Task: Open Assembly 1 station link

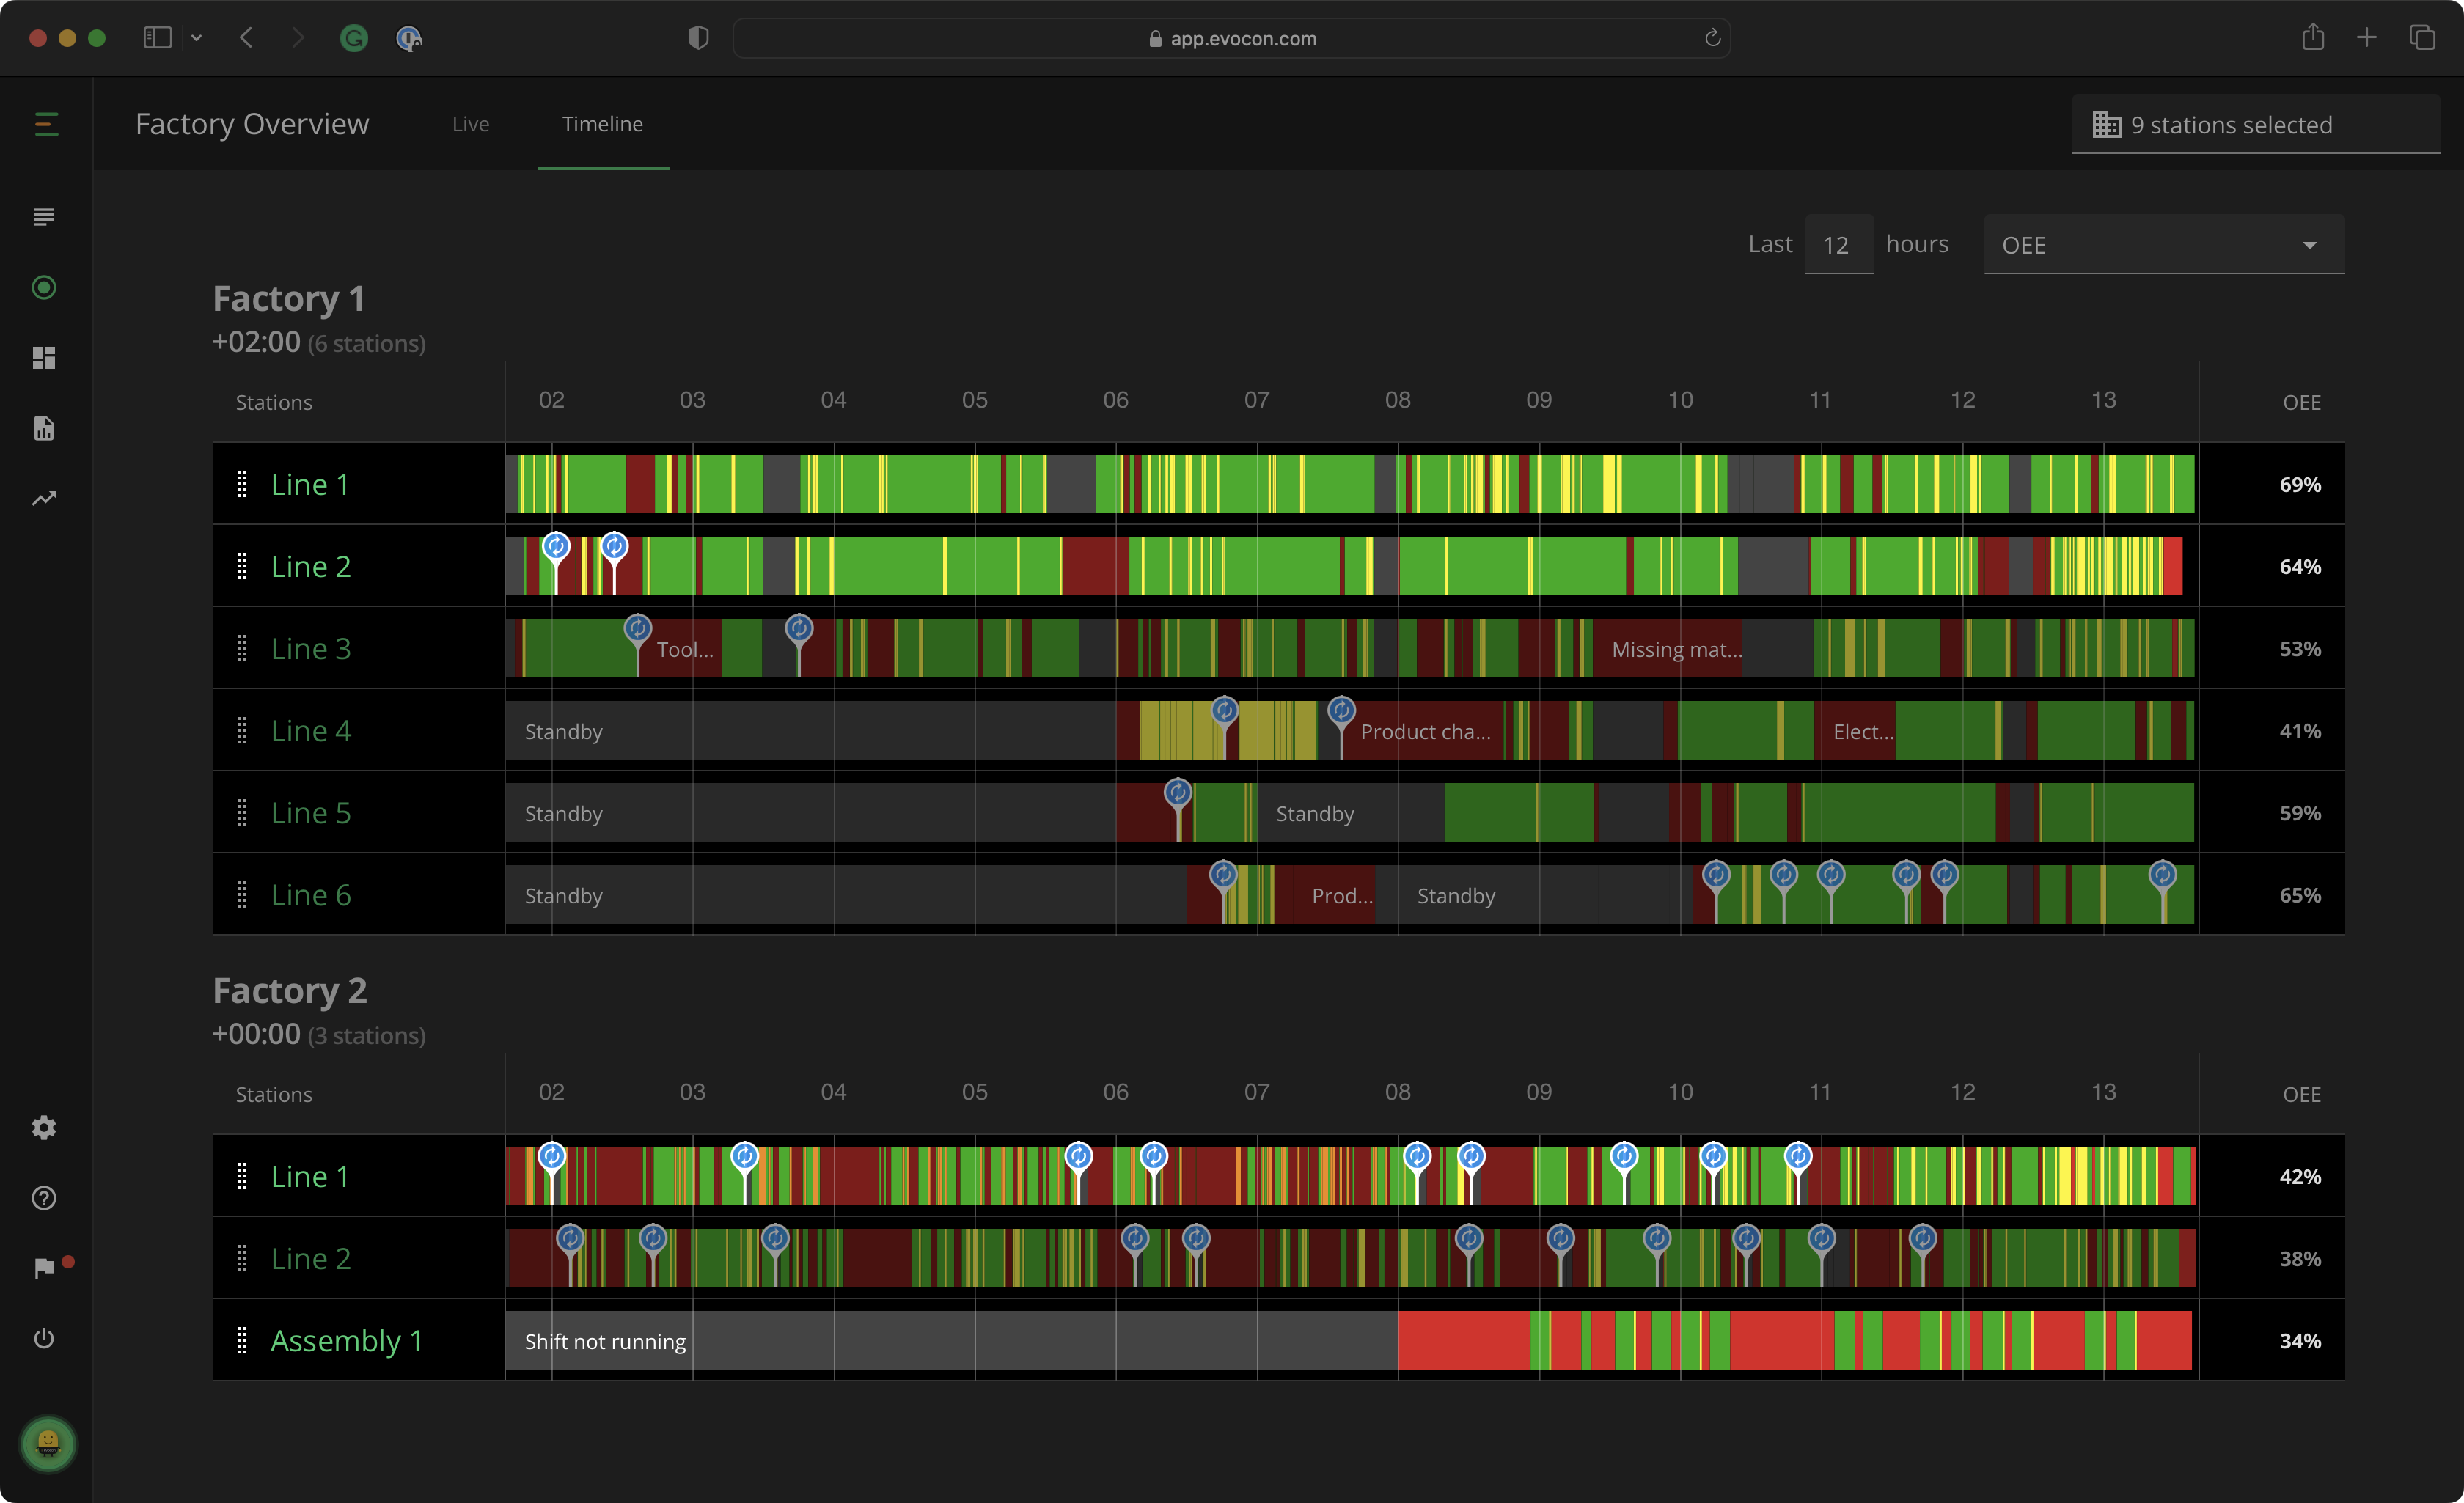Action: 346,1341
